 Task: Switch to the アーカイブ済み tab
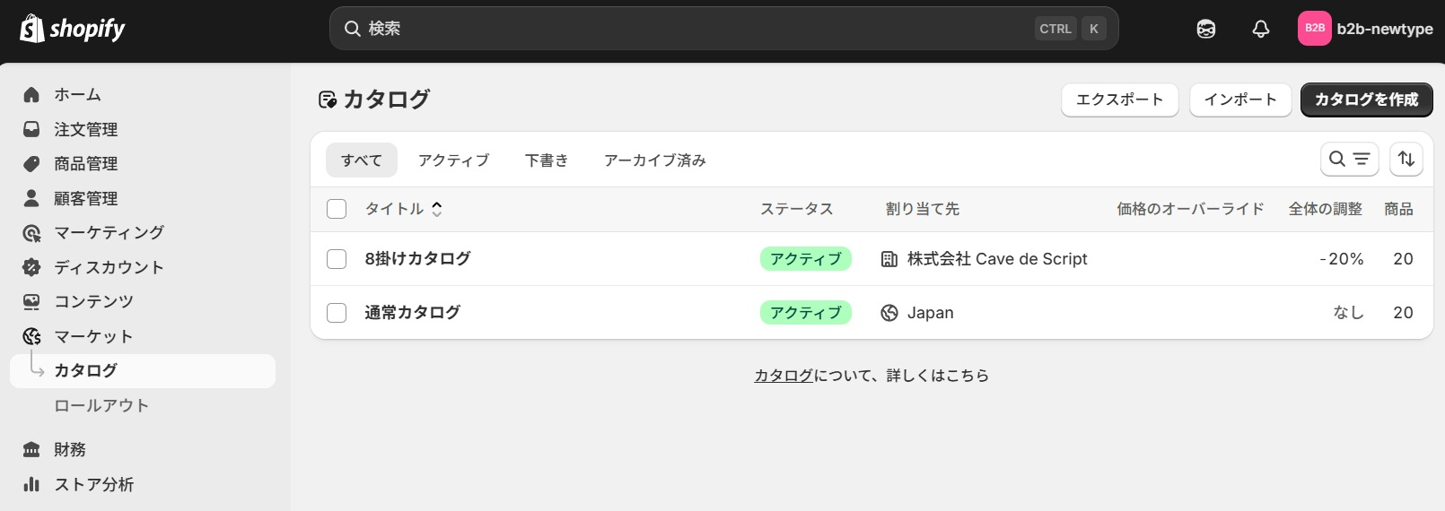[654, 160]
